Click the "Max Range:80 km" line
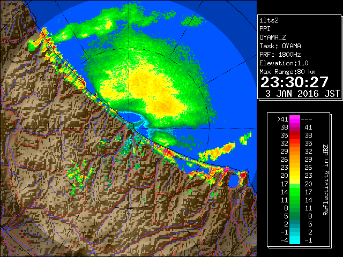Screen dimensions: 343x257 (x=287, y=72)
